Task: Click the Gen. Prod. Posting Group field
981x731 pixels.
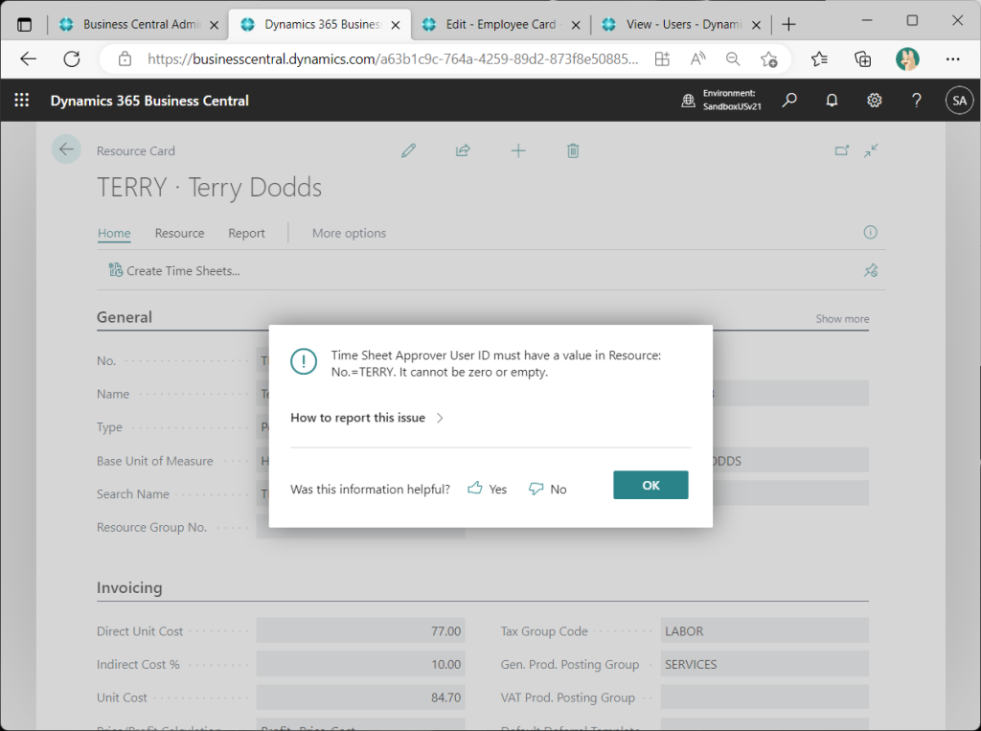Action: point(764,664)
